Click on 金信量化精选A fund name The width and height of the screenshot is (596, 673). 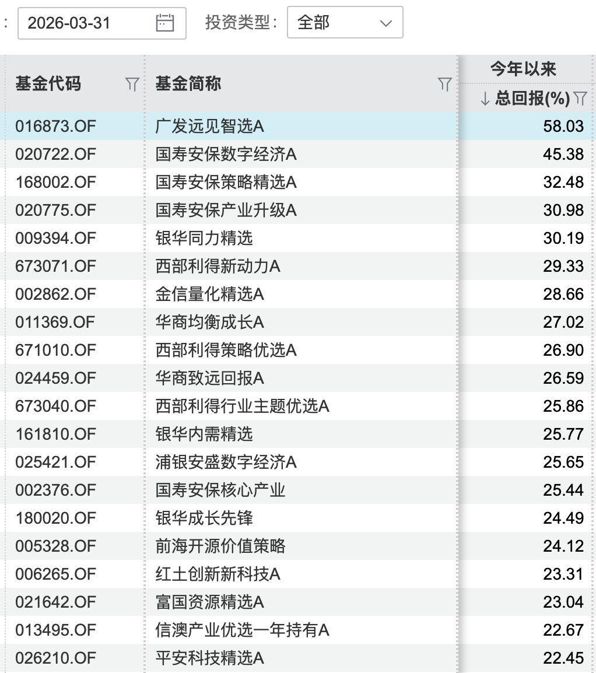[209, 294]
